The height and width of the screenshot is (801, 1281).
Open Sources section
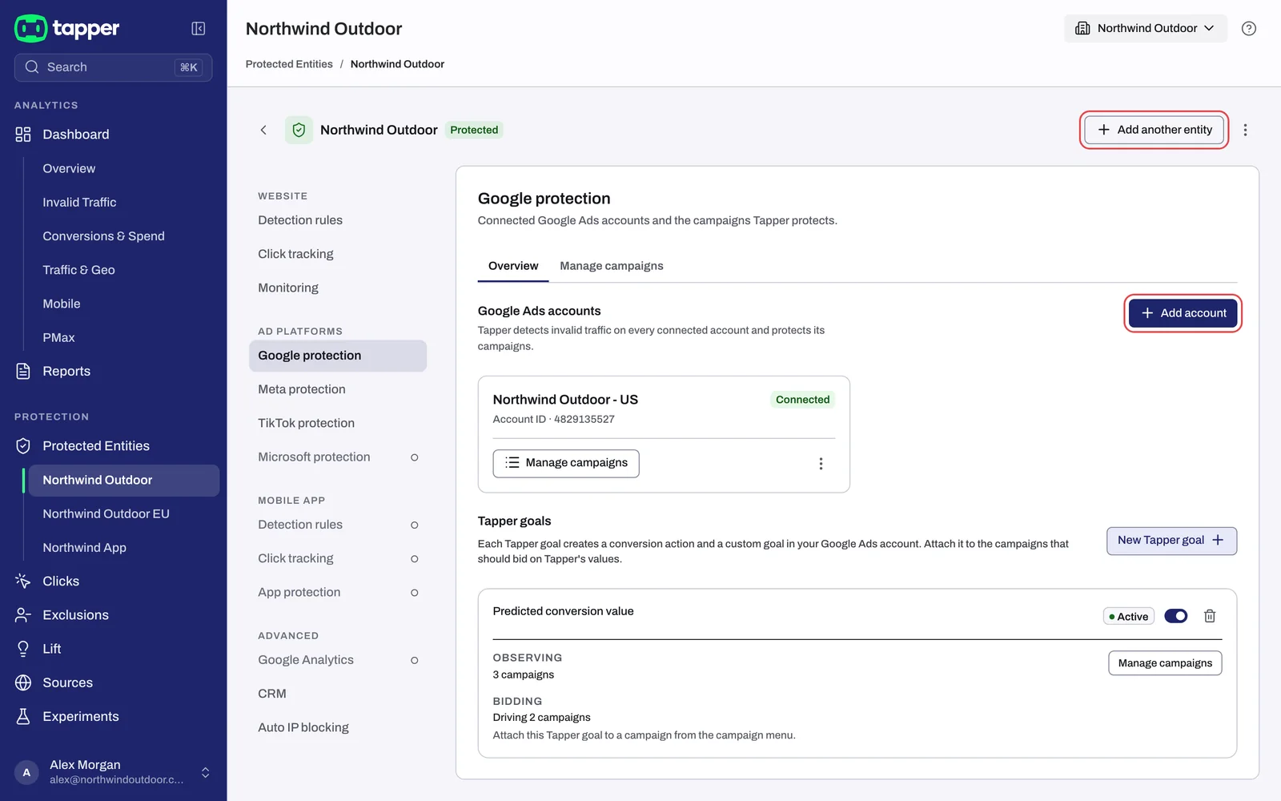[x=114, y=682]
